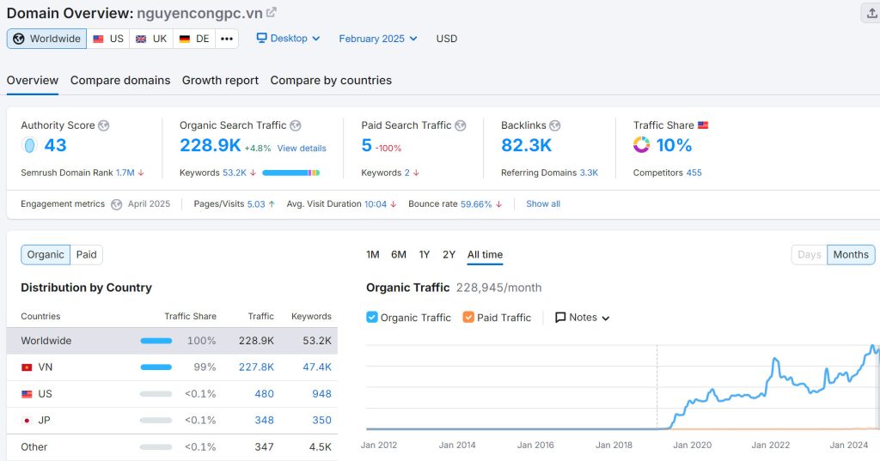Expand the Notes dropdown
This screenshot has width=880, height=461.
point(582,318)
